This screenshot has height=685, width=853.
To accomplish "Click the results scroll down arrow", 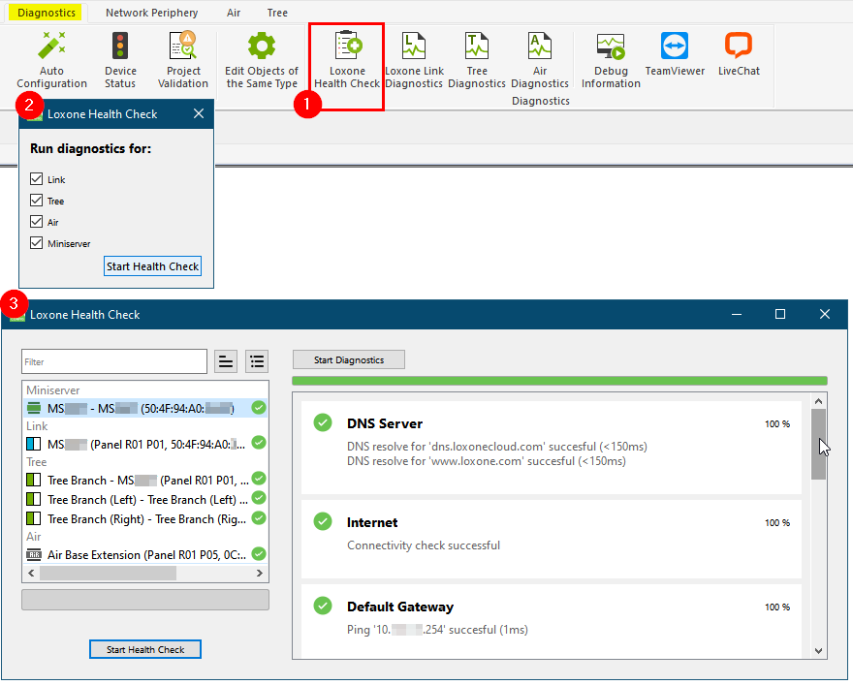I will pos(818,651).
